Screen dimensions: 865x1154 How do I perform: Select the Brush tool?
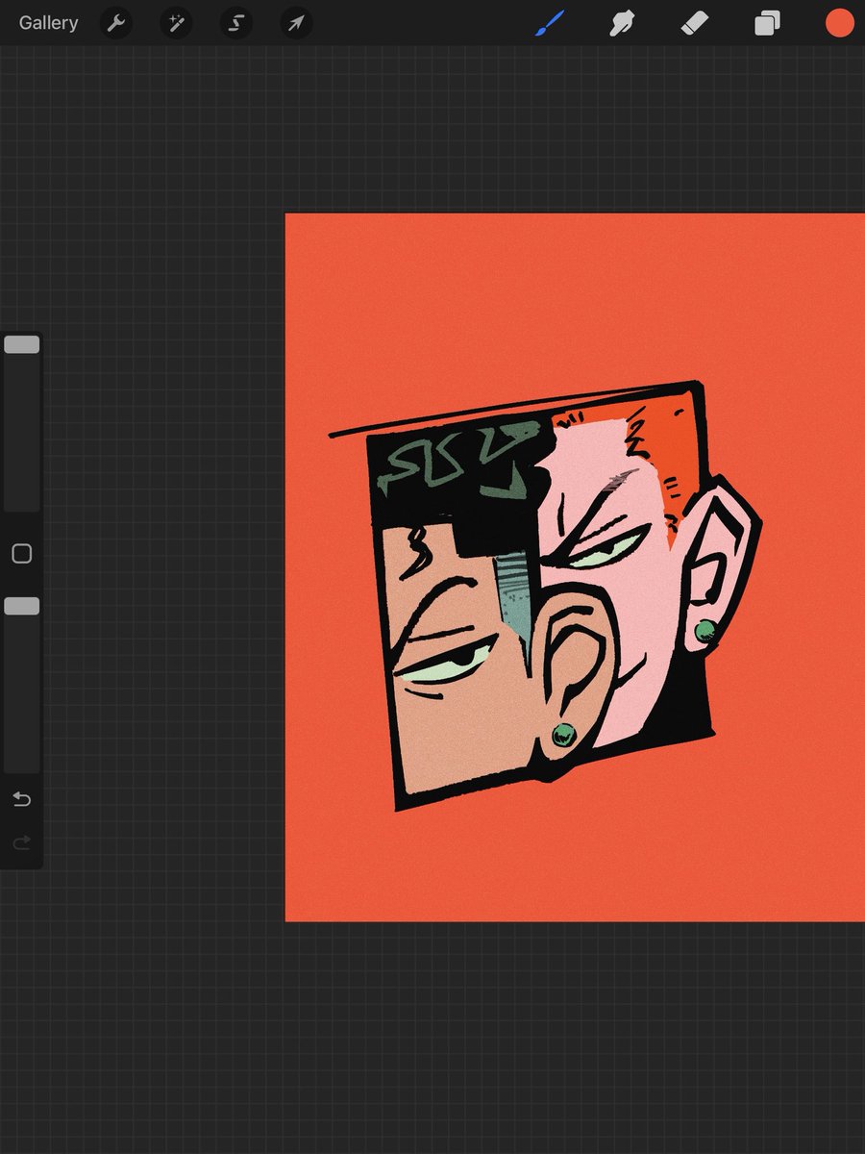point(551,23)
